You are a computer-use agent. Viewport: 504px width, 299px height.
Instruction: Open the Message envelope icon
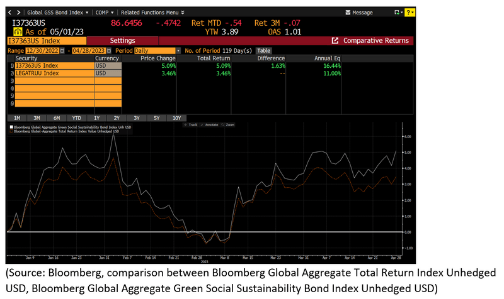[x=348, y=13]
